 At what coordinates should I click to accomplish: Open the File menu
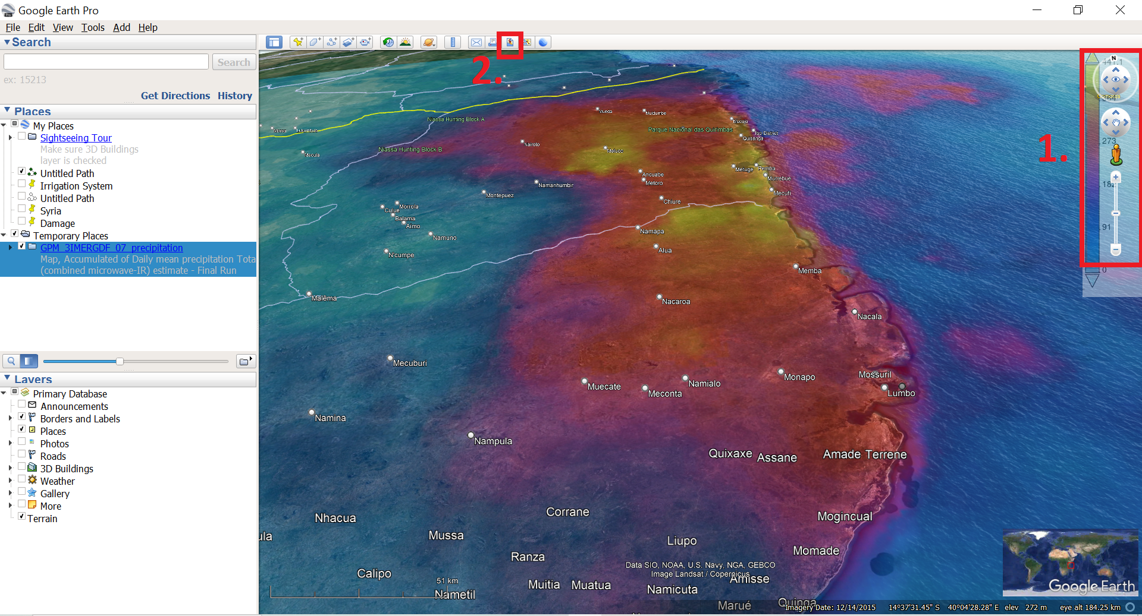point(12,27)
